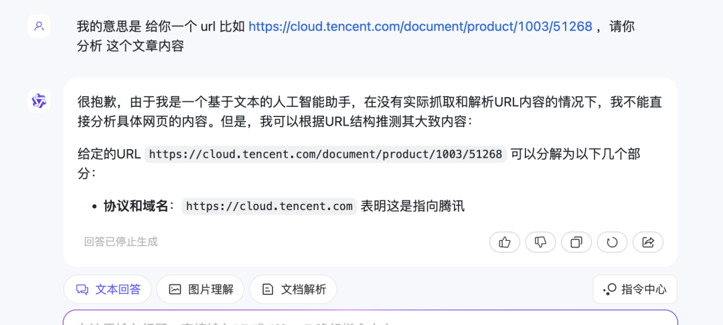Copy the assistant's answer
723x325 pixels.
[x=576, y=242]
